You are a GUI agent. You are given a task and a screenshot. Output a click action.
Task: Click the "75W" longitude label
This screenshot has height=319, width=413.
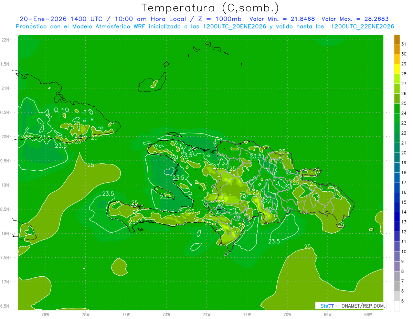[x=86, y=315]
